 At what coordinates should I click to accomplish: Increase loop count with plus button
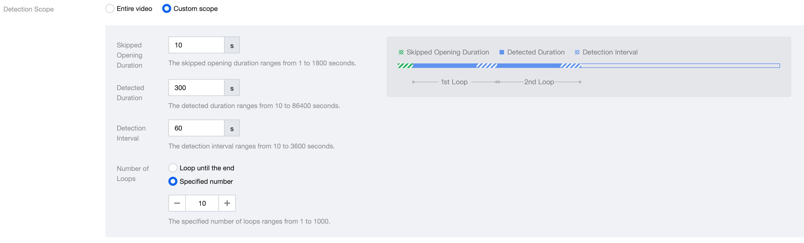(227, 203)
